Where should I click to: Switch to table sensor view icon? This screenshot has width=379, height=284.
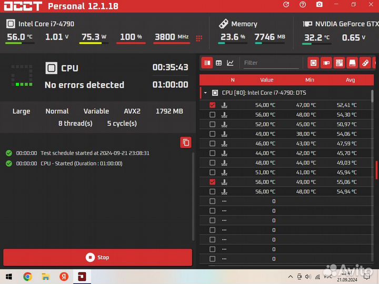(x=219, y=63)
